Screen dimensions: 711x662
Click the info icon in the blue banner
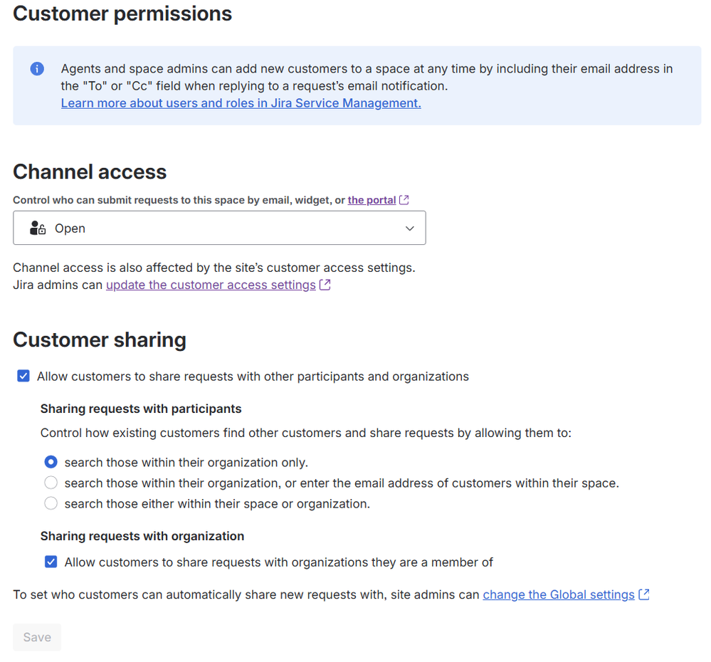point(36,68)
